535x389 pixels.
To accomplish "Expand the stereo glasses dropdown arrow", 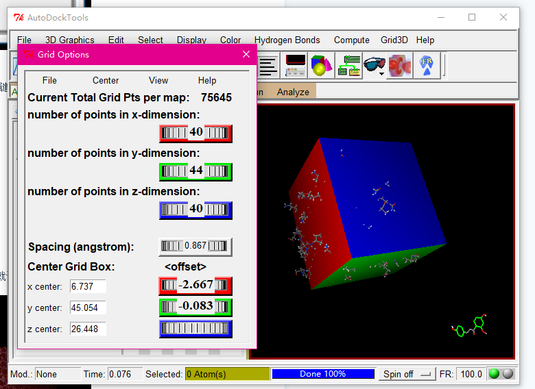I will point(381,74).
